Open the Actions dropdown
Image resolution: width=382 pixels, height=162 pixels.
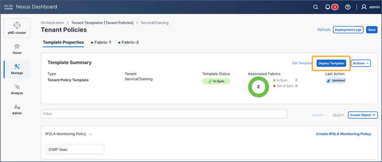click(x=361, y=63)
